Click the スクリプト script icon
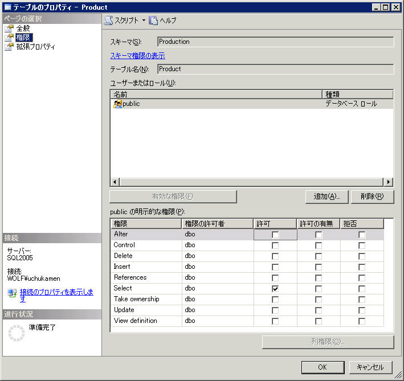The image size is (404, 381). point(109,21)
